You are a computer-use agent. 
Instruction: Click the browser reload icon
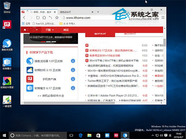click(38, 18)
